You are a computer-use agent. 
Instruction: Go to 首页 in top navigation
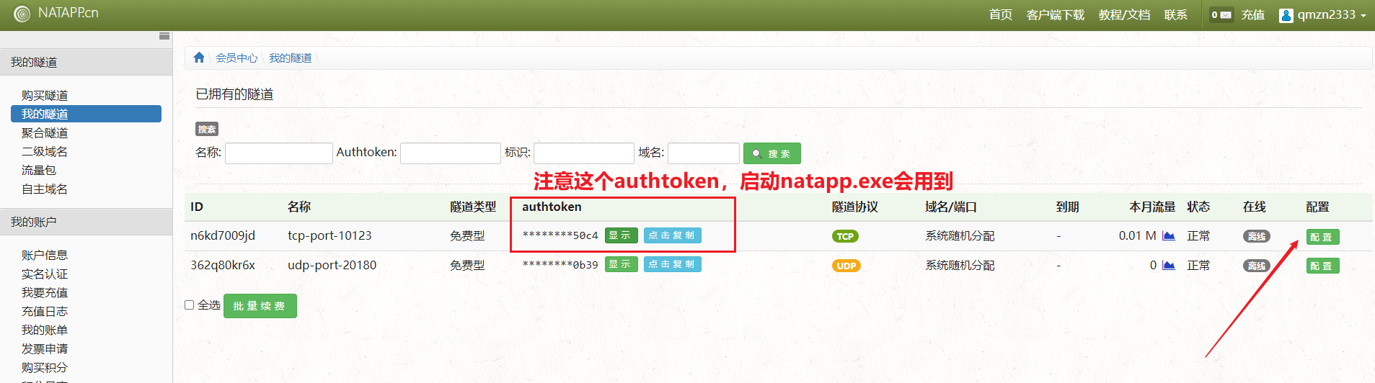(1000, 14)
